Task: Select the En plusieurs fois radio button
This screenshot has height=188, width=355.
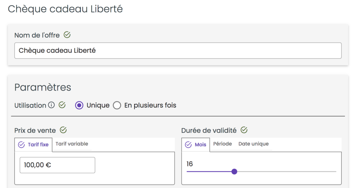Action: 117,105
